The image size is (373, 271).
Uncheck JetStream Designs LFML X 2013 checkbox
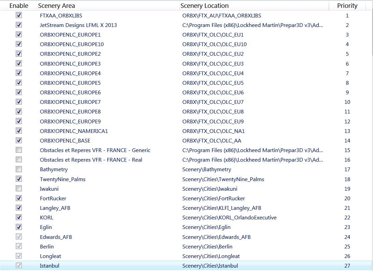pos(19,25)
